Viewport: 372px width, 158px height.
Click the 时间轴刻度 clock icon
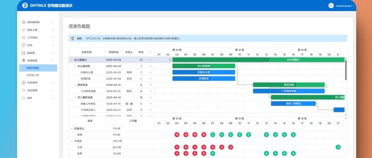pos(24,22)
